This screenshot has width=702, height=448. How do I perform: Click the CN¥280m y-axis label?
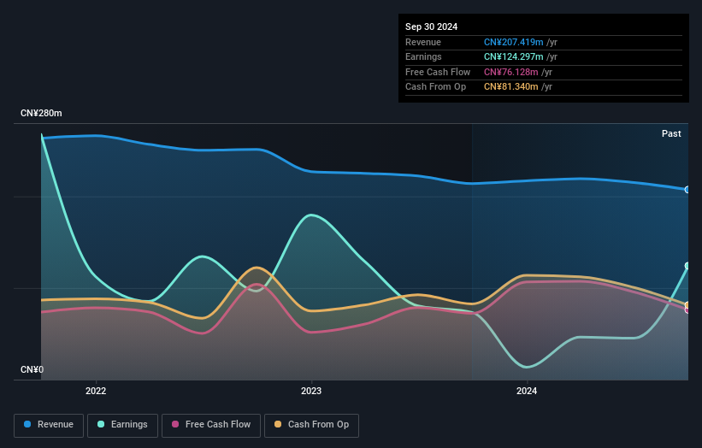[x=41, y=114]
